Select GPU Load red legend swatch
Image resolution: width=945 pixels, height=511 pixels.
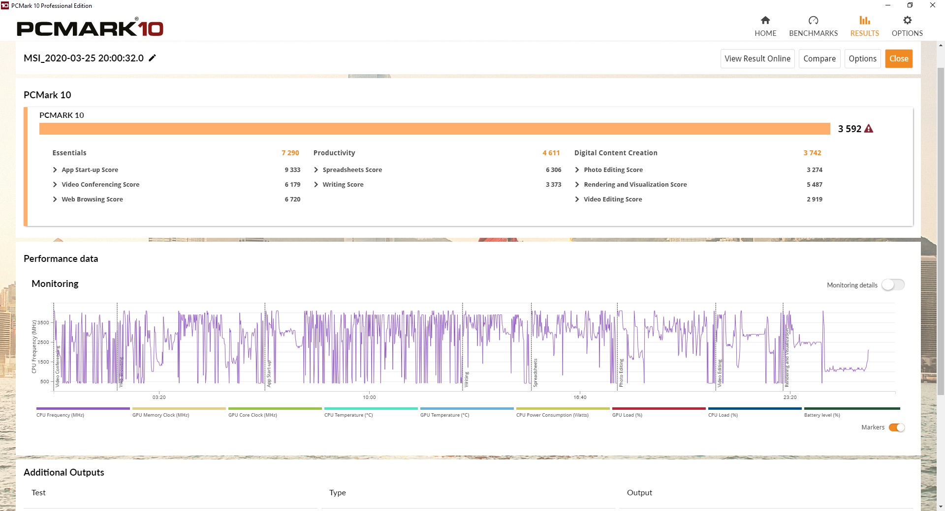pyautogui.click(x=659, y=408)
